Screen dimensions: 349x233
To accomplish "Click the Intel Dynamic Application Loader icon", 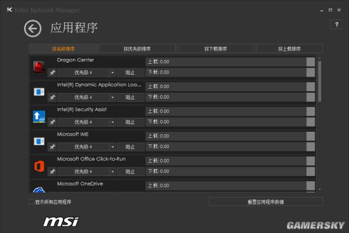I will [39, 92].
